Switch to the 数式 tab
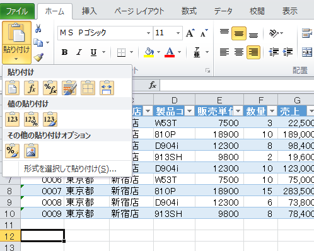This screenshot has height=251, width=314. pyautogui.click(x=189, y=11)
